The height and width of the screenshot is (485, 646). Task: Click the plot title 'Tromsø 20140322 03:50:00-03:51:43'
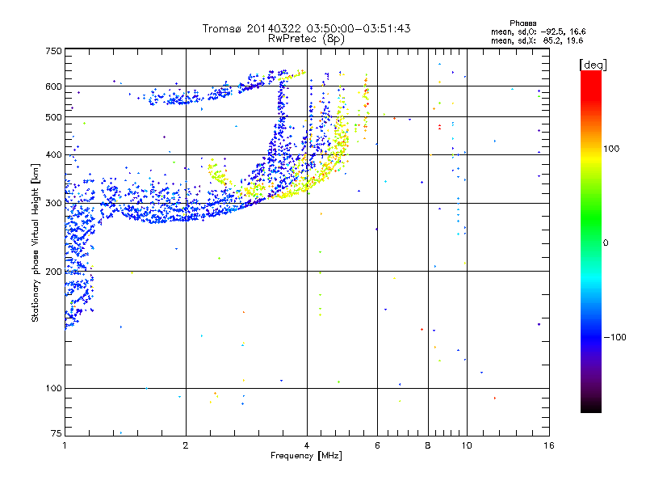tap(306, 28)
